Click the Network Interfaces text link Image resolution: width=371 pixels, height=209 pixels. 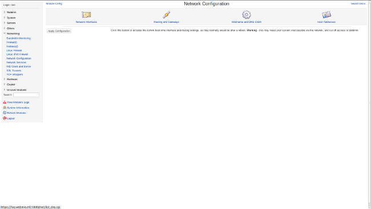tap(86, 22)
